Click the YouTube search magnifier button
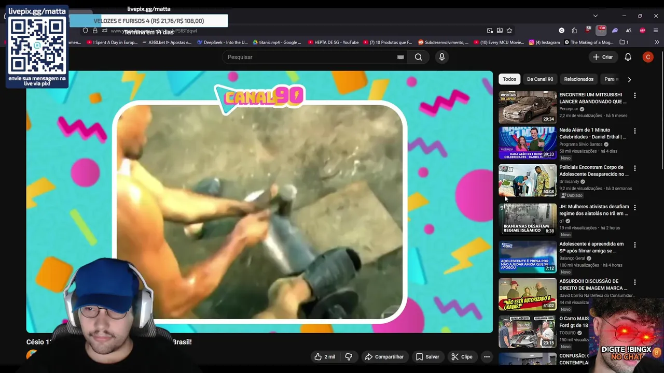Screen dimensions: 664x373 (418, 57)
